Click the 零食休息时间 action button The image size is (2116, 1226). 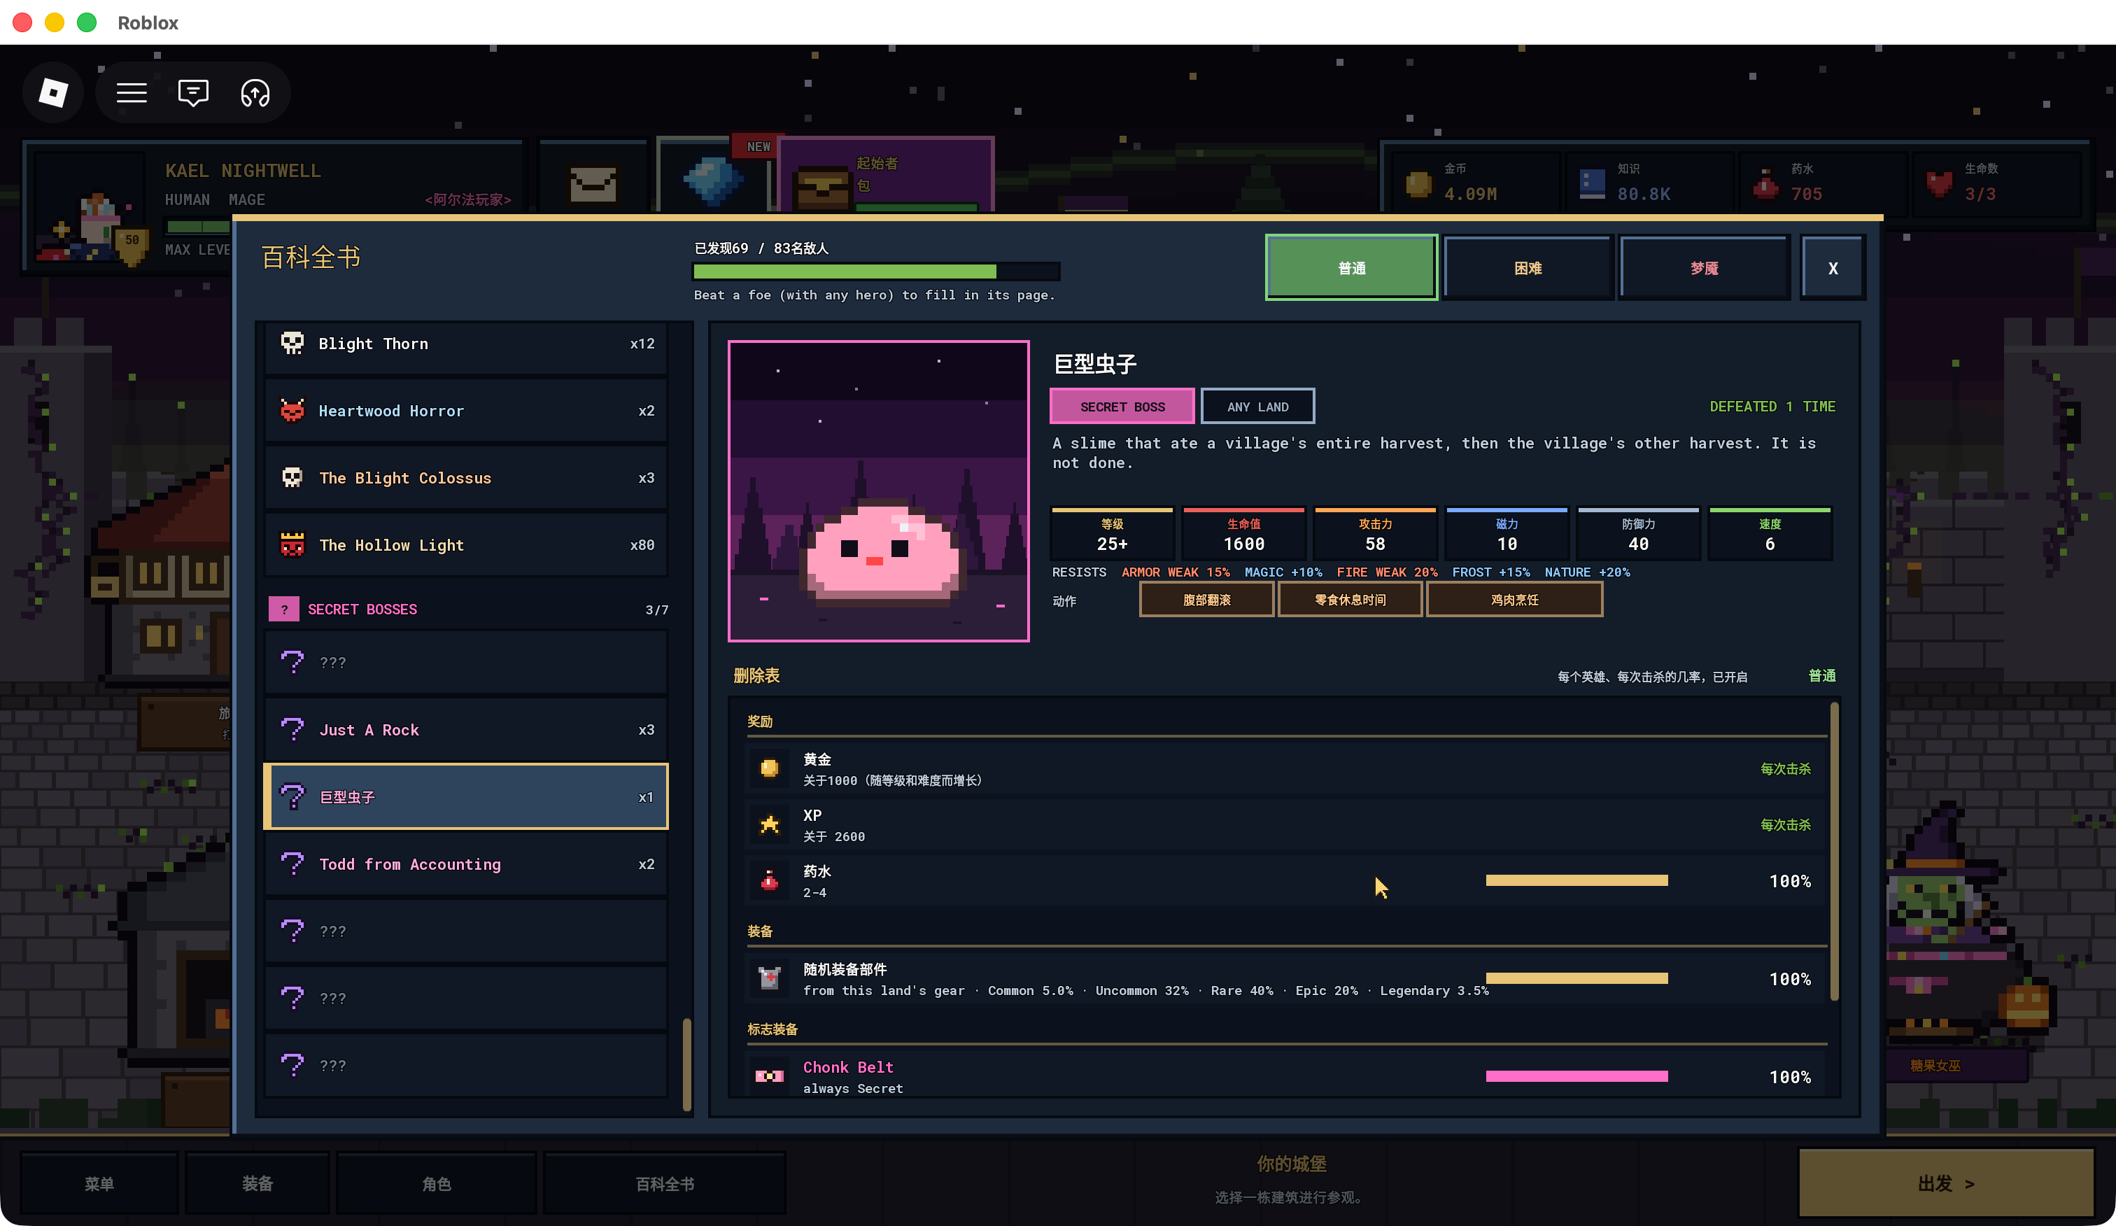pyautogui.click(x=1349, y=600)
